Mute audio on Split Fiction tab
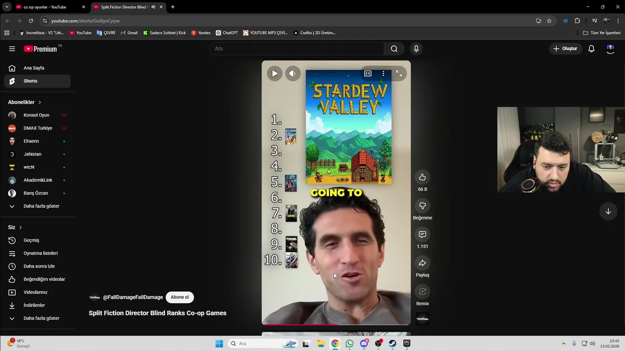Image resolution: width=625 pixels, height=351 pixels. coord(153,7)
